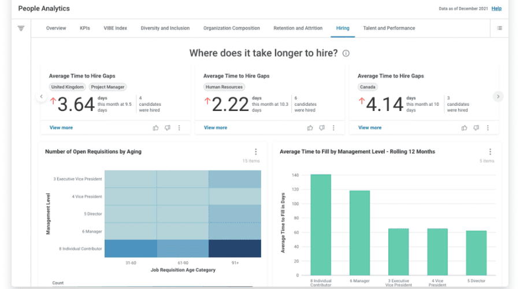Click the Human Resources tag

(224, 87)
